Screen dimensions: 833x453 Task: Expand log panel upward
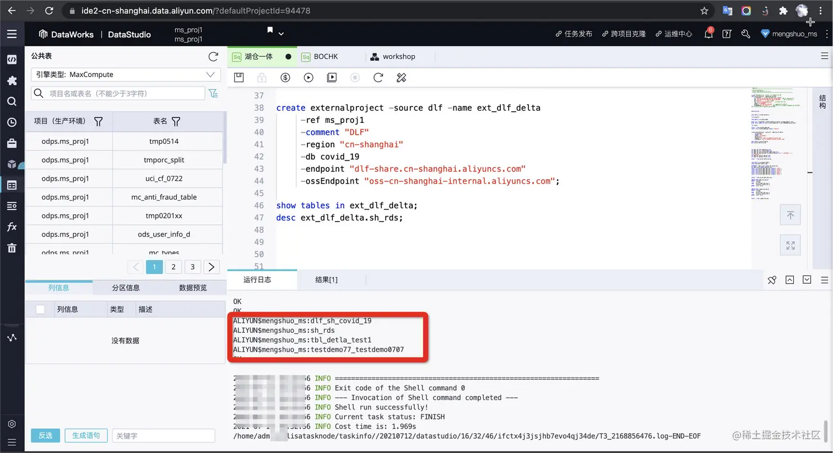tap(789, 280)
